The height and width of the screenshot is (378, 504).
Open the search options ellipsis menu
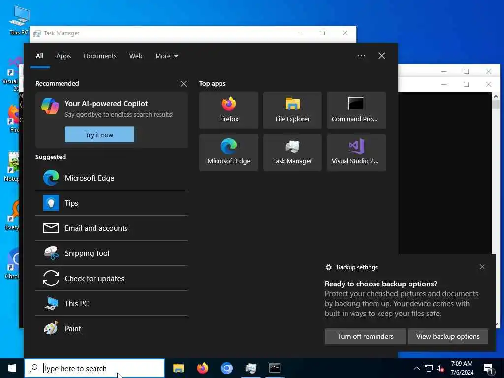[x=361, y=56]
